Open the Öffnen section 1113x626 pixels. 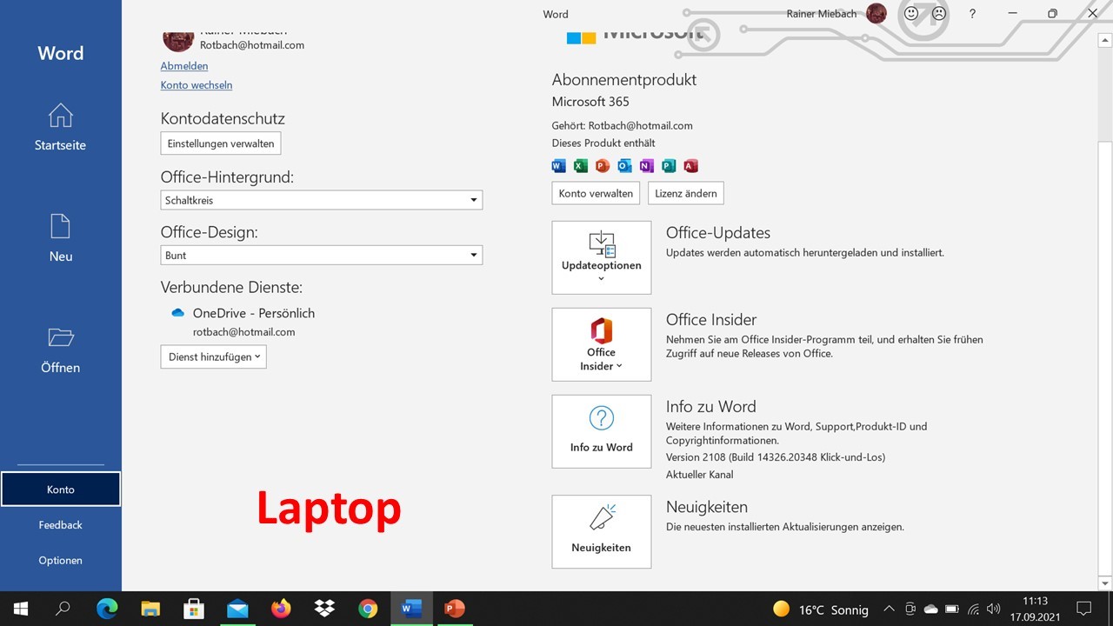point(61,350)
